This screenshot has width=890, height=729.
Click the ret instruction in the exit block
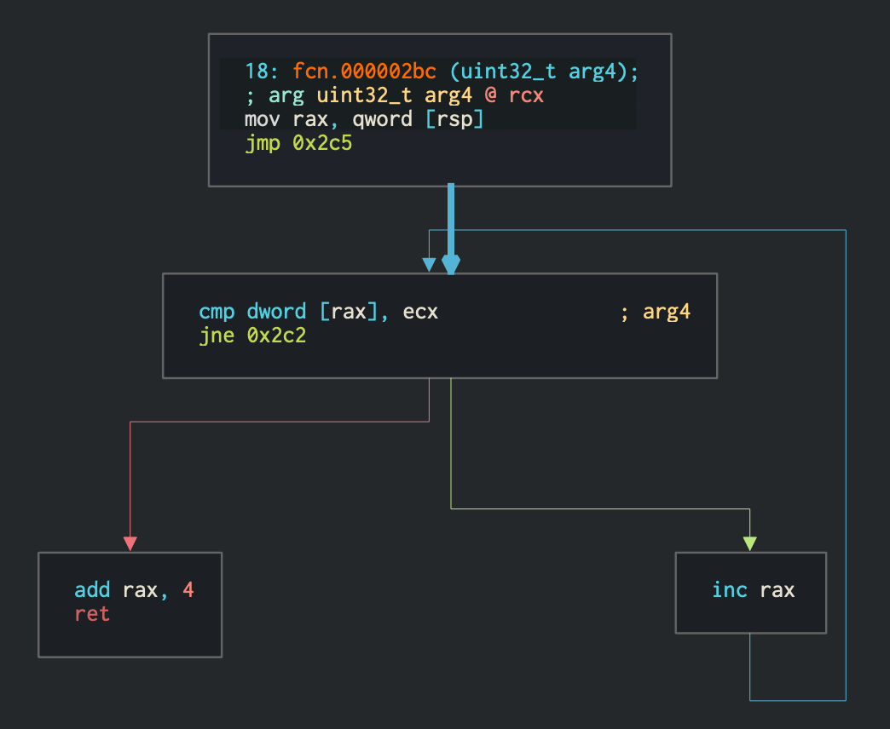(91, 613)
